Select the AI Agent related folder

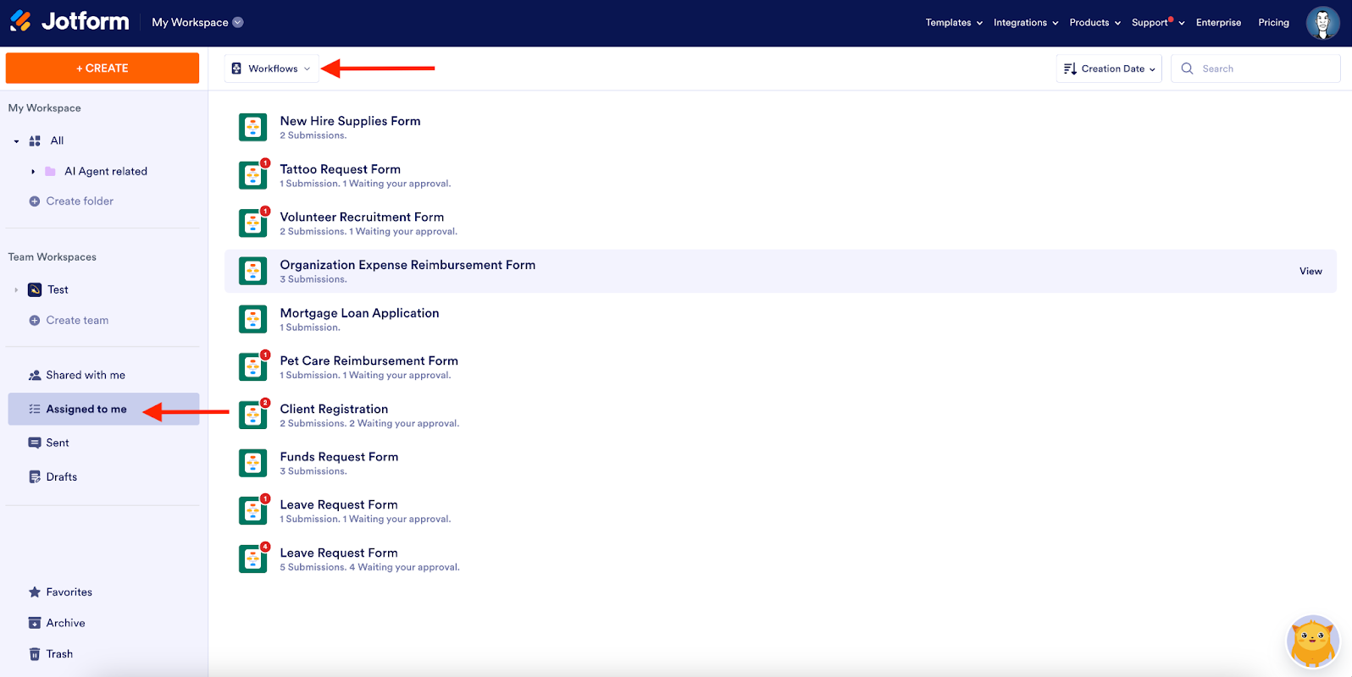106,172
